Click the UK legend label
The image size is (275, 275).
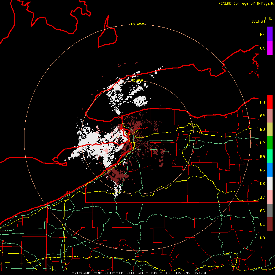coord(262,48)
